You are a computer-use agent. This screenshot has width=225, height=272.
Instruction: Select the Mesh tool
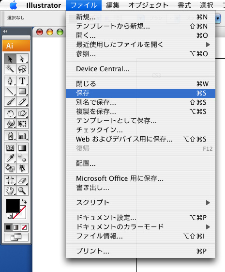(x=10, y=148)
